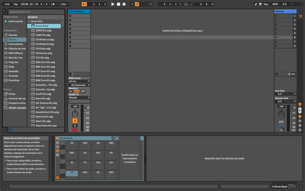This screenshot has width=305, height=191.
Task: Toggle the computer MIDI keyboard icon
Action: click(260, 4)
